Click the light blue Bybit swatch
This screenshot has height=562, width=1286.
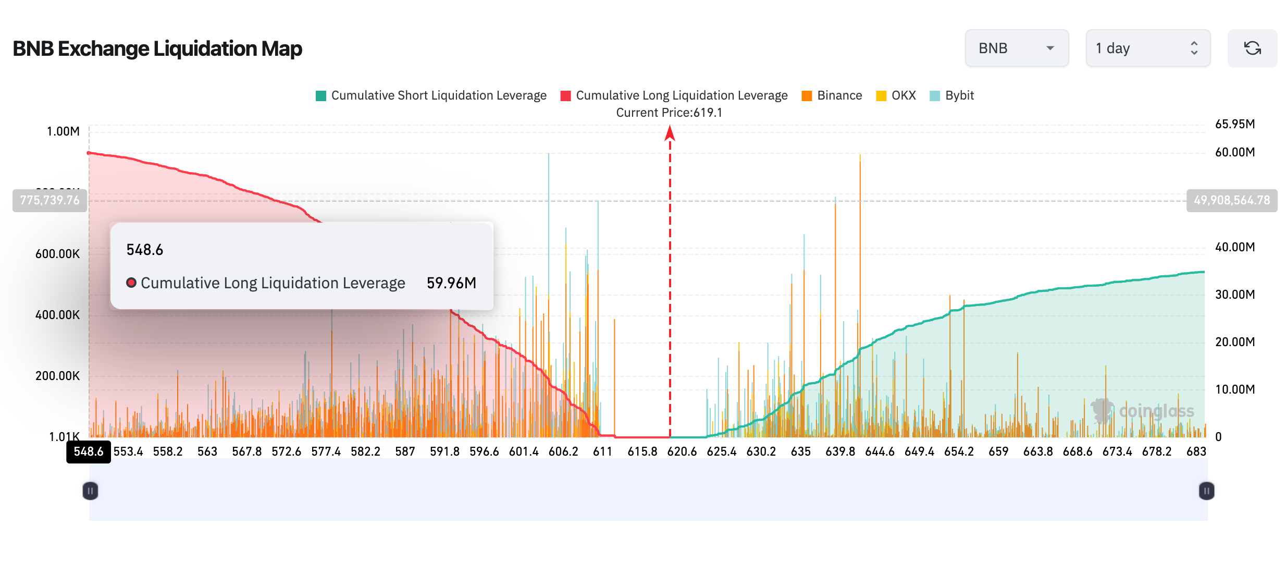pyautogui.click(x=935, y=96)
